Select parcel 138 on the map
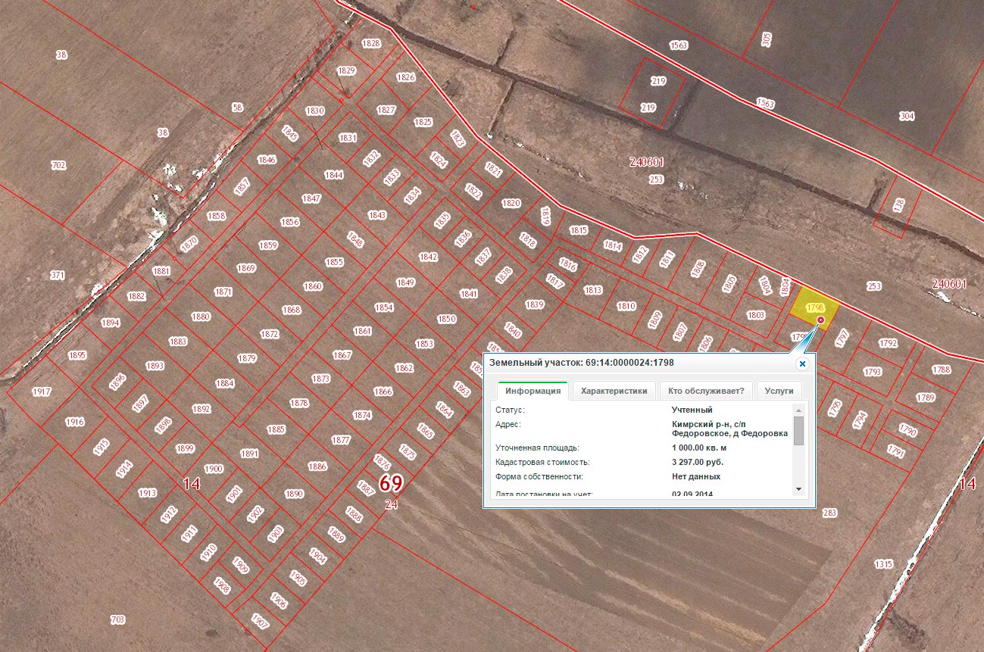This screenshot has width=984, height=652. [x=899, y=204]
